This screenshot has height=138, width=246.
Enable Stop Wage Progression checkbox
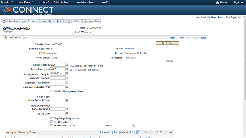point(52,118)
